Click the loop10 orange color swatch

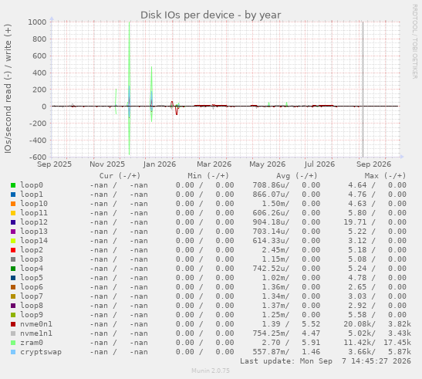tap(13, 204)
